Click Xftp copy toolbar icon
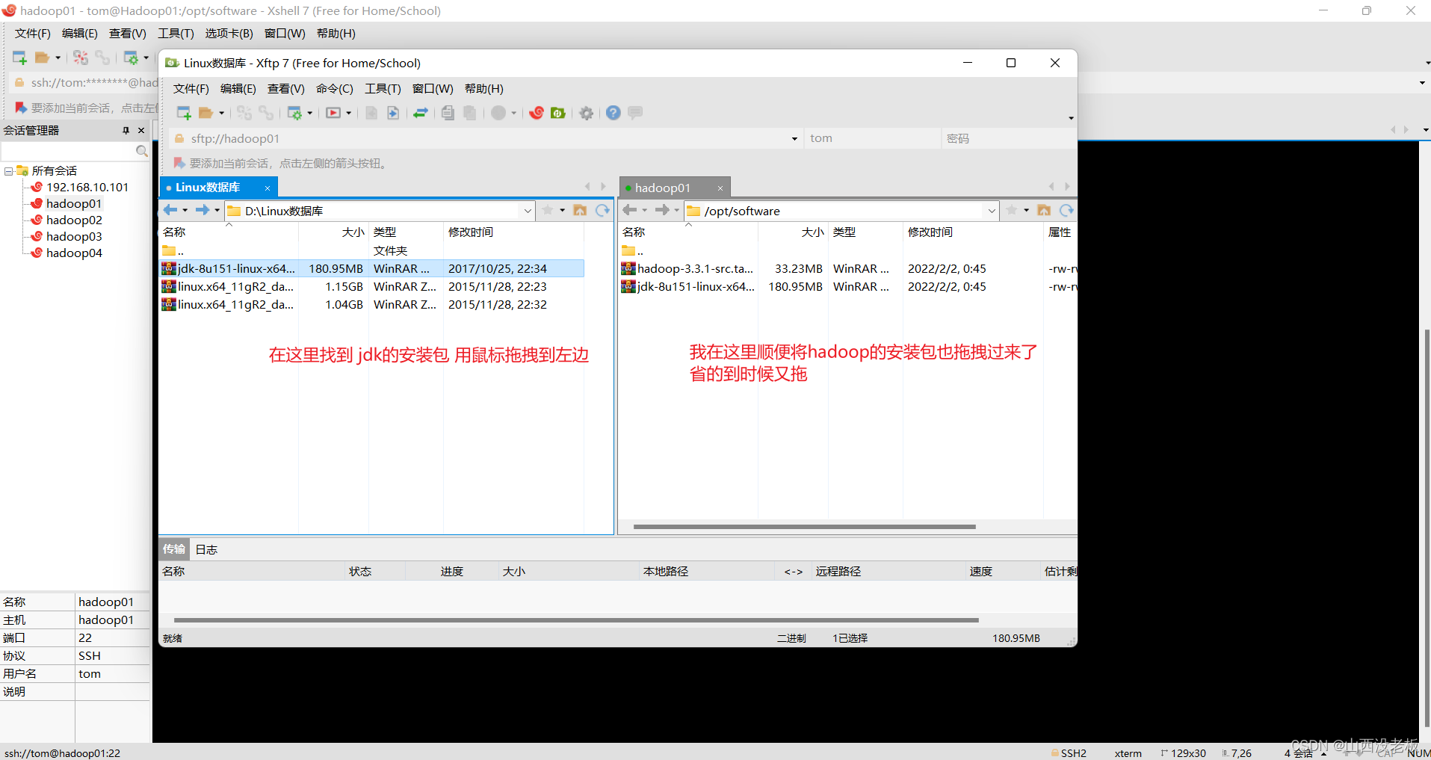 click(448, 113)
